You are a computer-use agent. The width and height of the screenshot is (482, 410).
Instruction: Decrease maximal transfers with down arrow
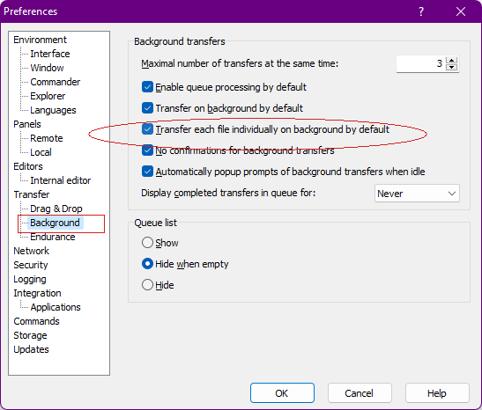[451, 67]
